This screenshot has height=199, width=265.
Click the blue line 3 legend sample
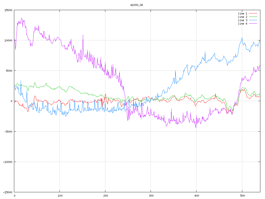[253, 20]
